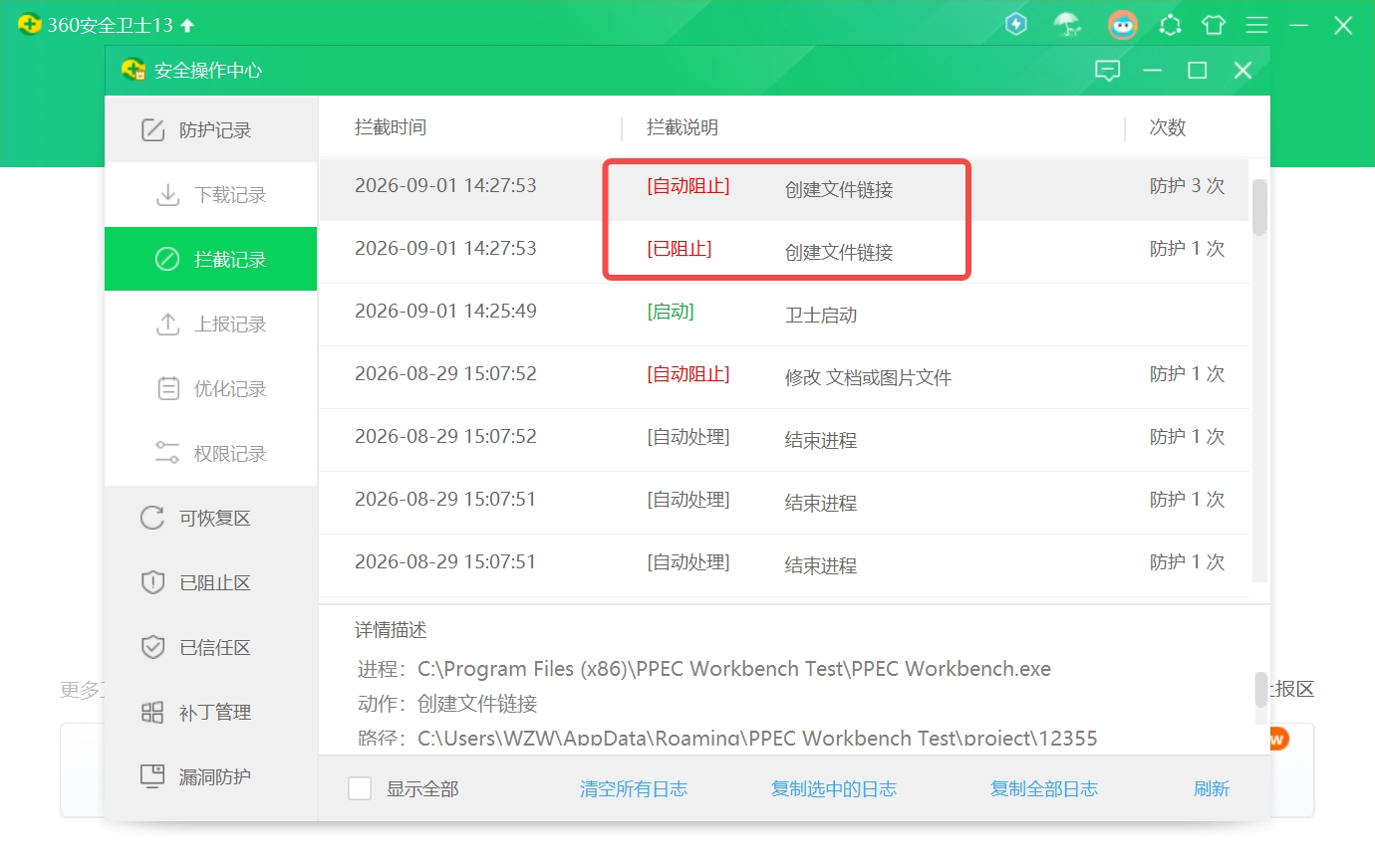Open the hexagon lightning shield icon
The image size is (1375, 866).
pyautogui.click(x=1016, y=25)
